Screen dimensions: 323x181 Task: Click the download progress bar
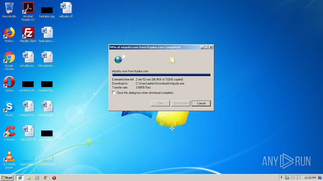161,75
